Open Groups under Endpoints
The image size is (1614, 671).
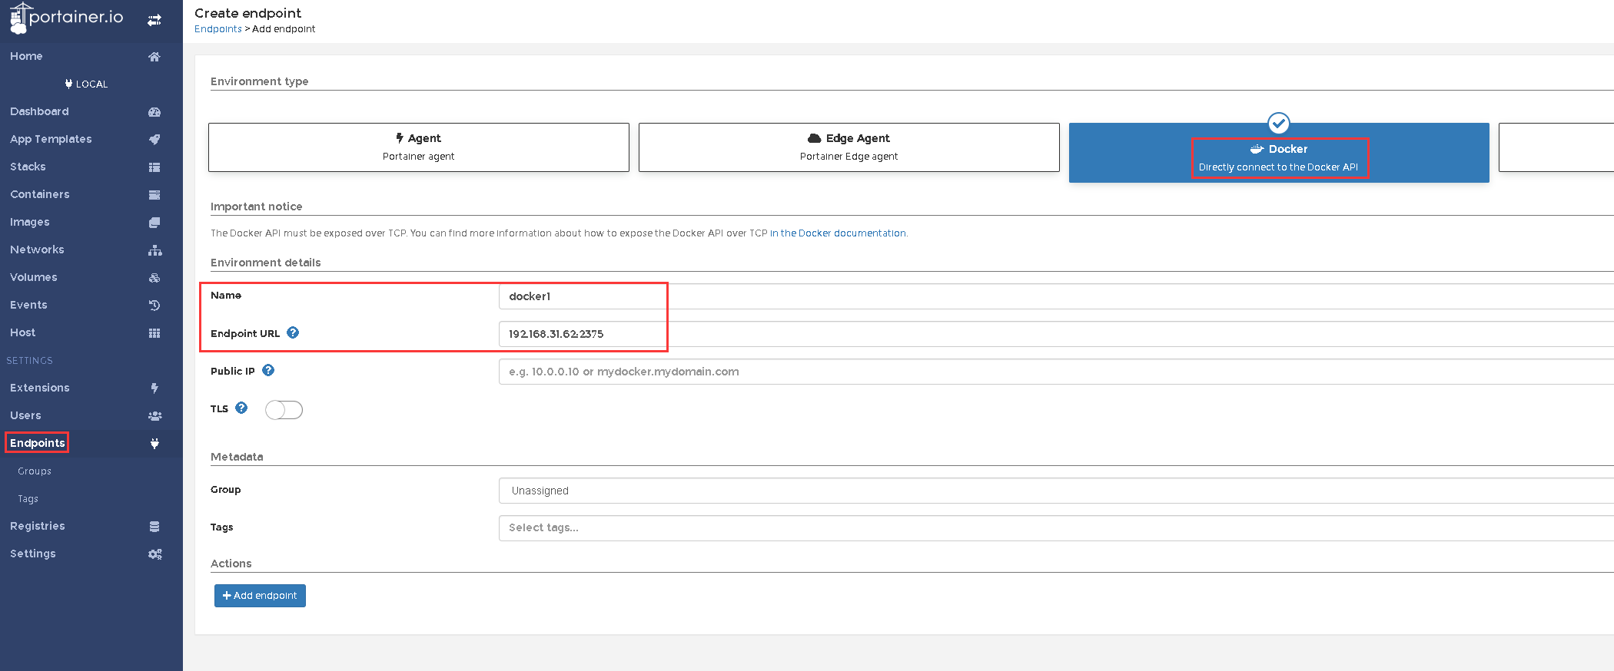pos(35,471)
